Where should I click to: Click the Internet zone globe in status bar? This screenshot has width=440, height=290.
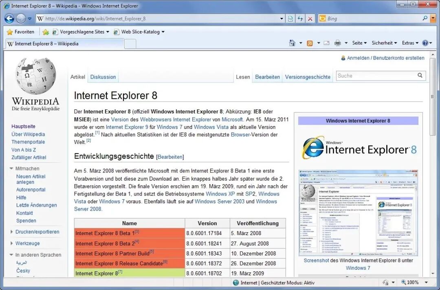(x=236, y=282)
